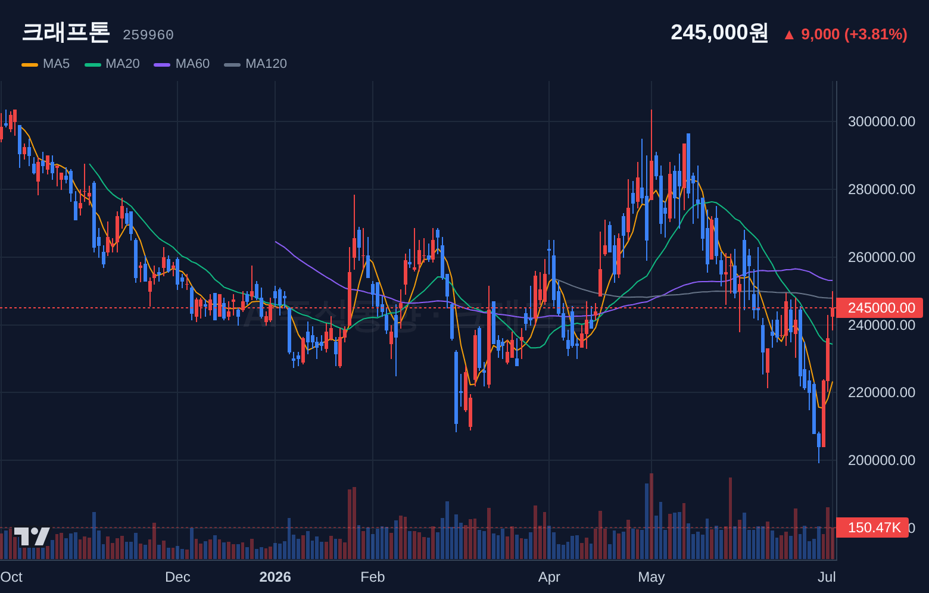Toggle the MA120 legend label
This screenshot has width=929, height=593.
tap(266, 64)
